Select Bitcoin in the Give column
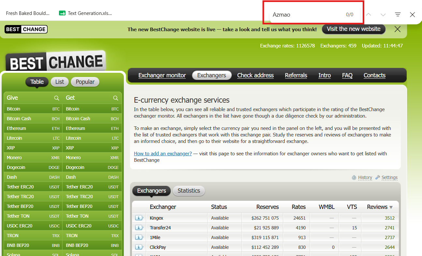This screenshot has width=422, height=256. tap(33, 109)
